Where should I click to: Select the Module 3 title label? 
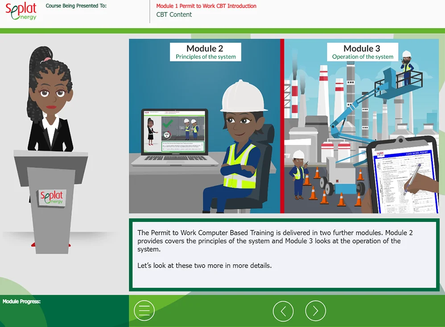(x=362, y=49)
